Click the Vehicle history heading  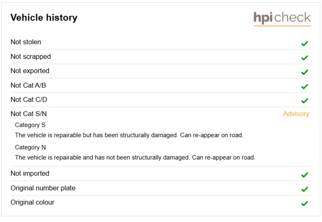pos(44,17)
